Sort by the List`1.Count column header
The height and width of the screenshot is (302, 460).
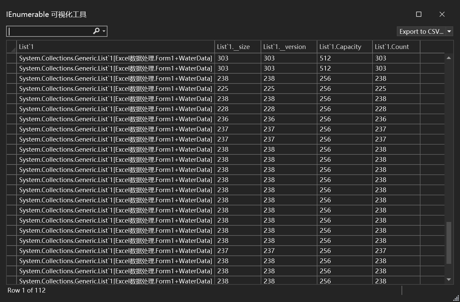pos(396,47)
